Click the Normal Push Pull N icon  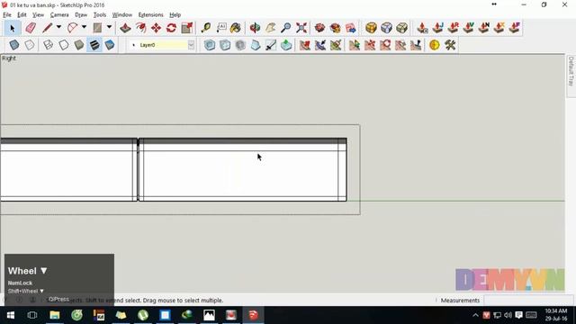(484, 28)
